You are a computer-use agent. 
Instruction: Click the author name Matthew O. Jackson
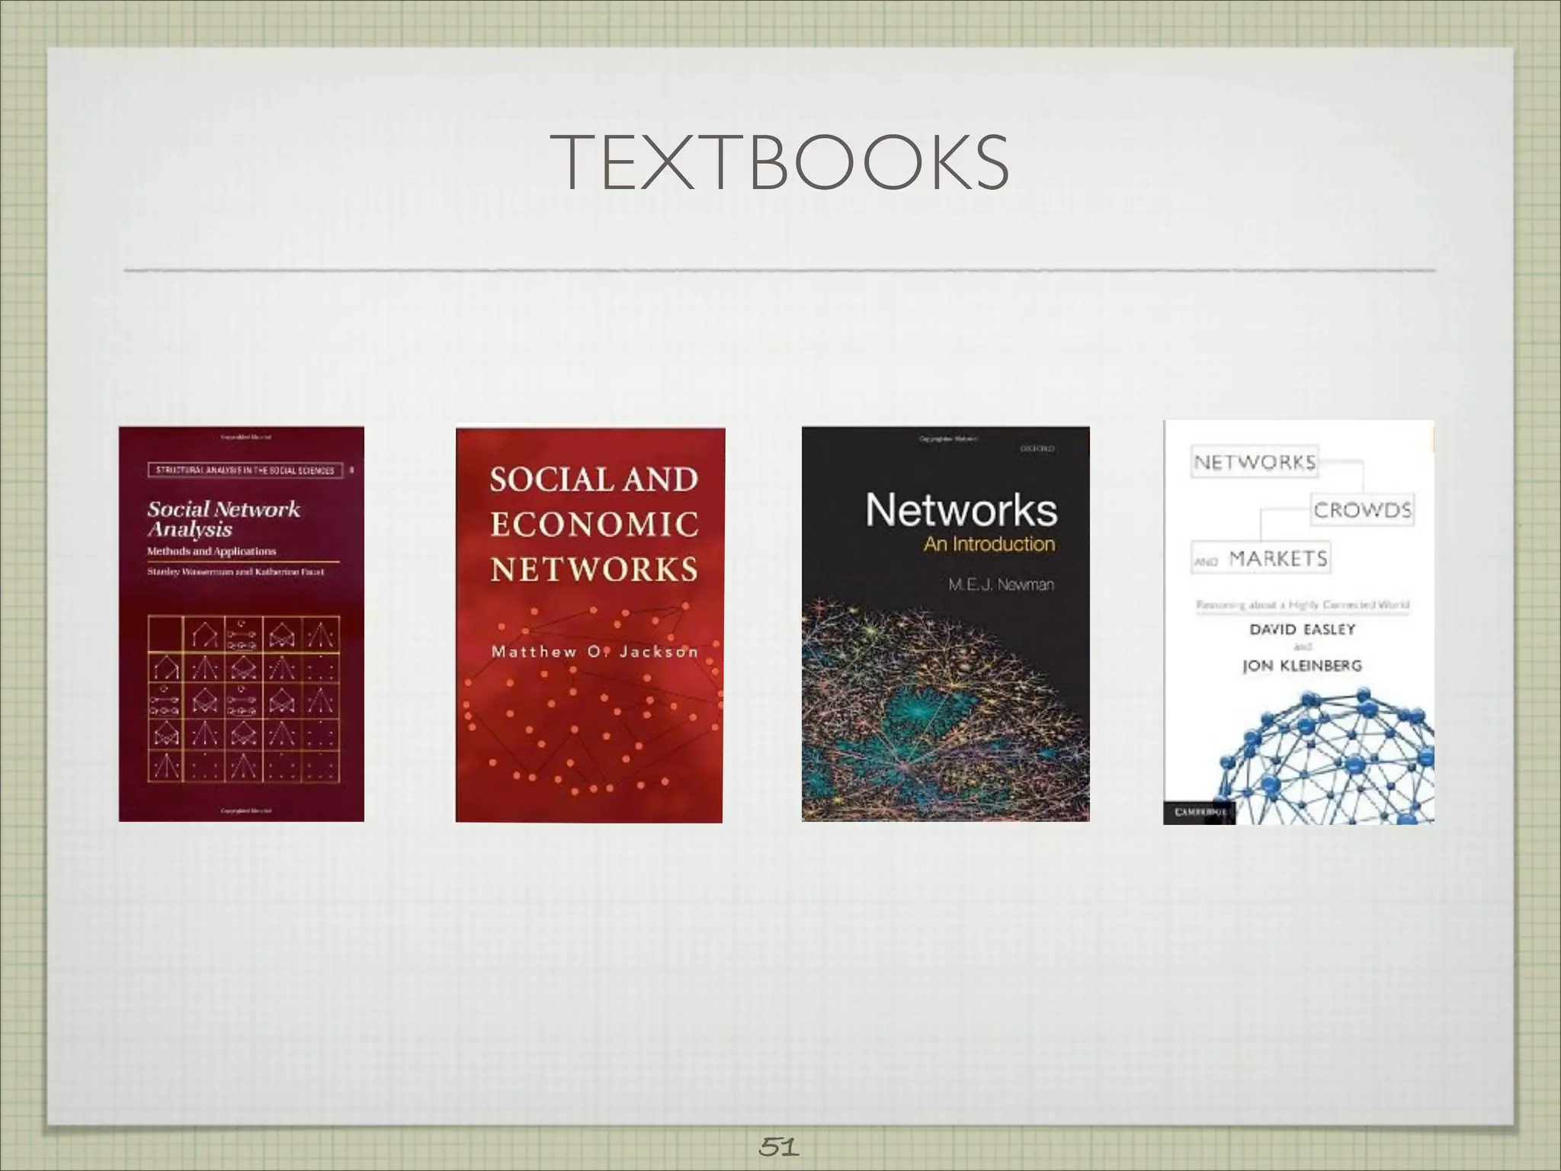tap(595, 651)
